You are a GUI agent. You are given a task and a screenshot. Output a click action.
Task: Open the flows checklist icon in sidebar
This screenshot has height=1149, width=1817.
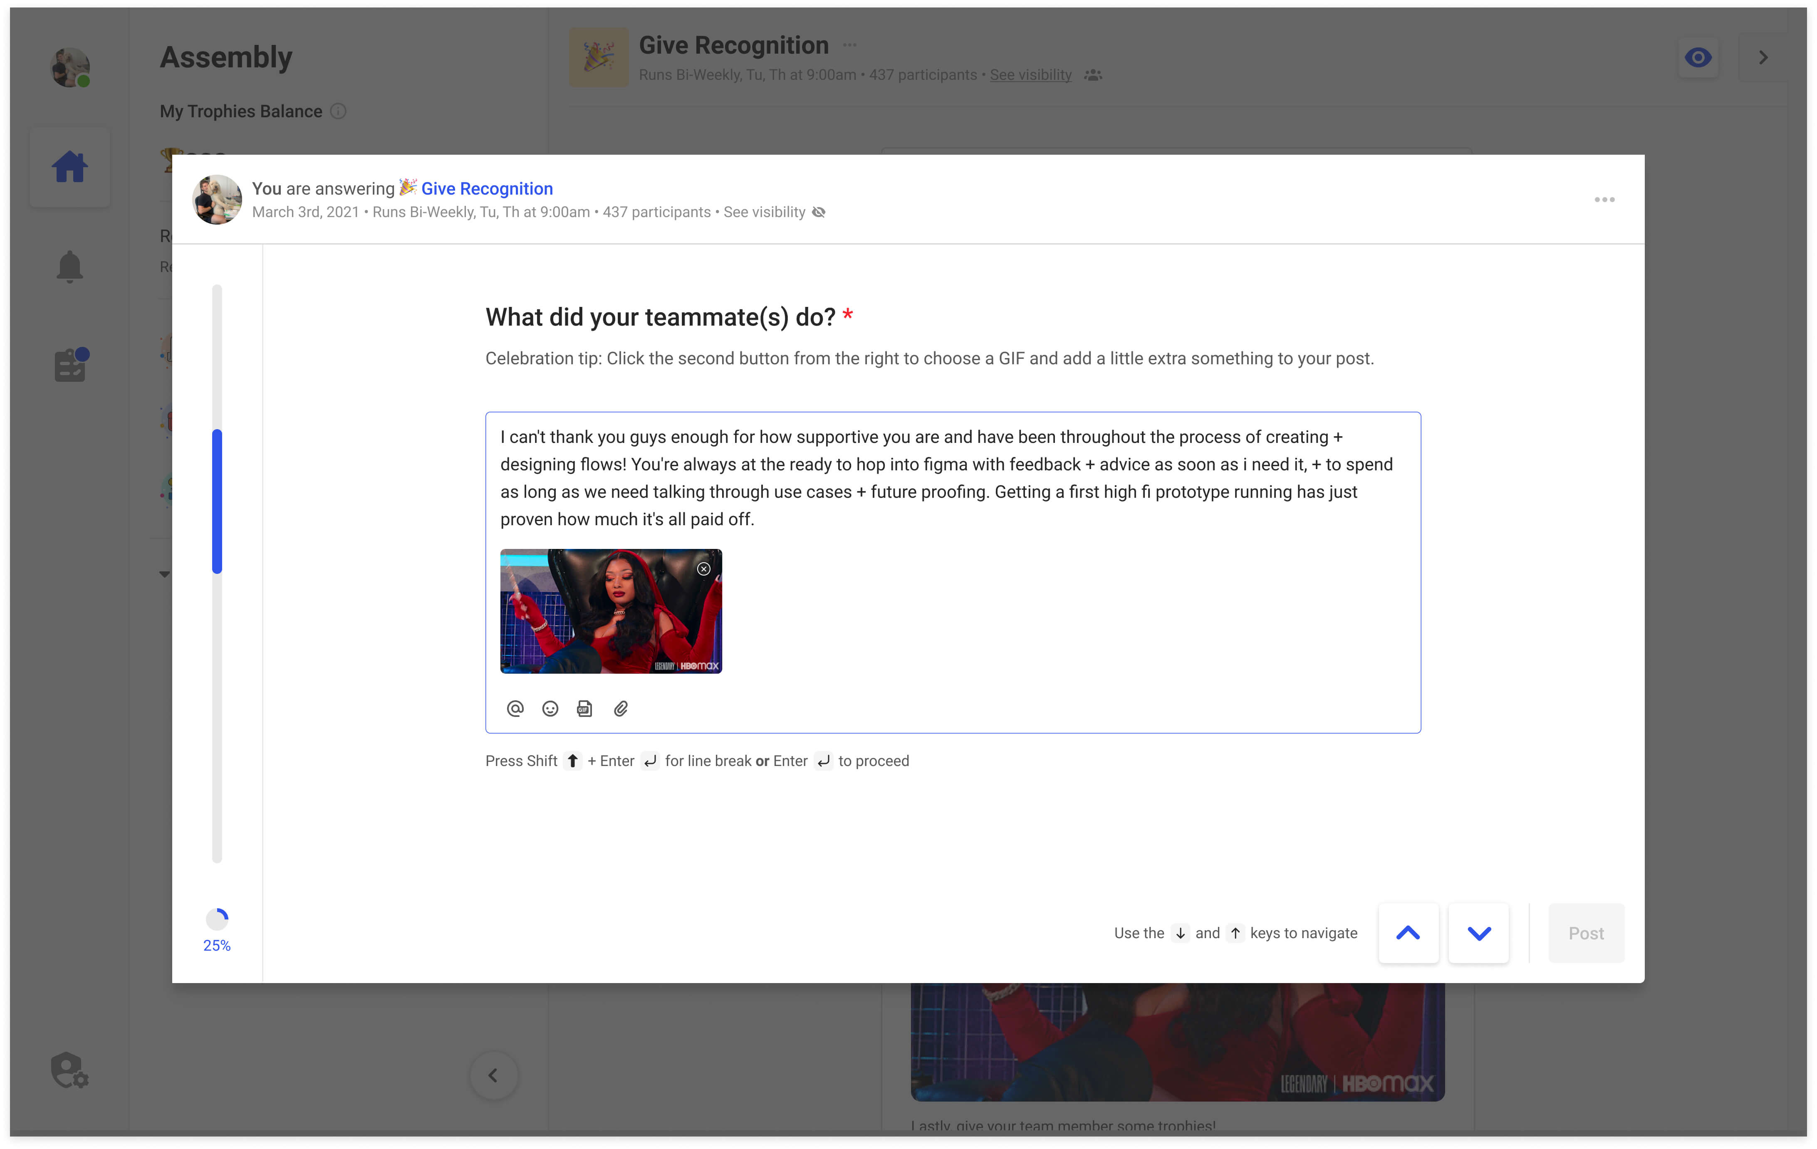click(71, 365)
